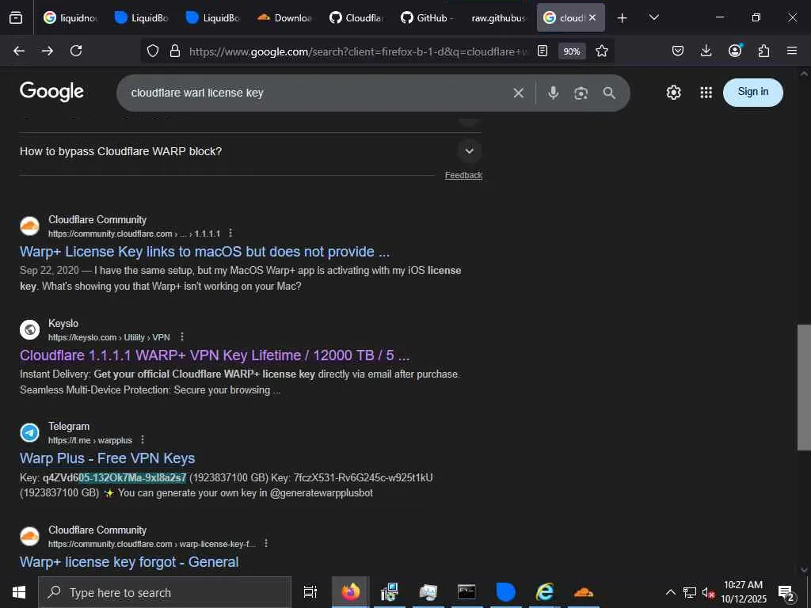
Task: Open the Windows Start menu
Action: [19, 592]
